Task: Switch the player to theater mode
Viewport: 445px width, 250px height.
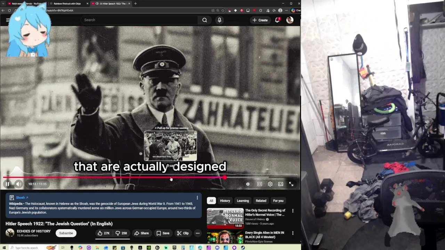Action: pos(281,184)
